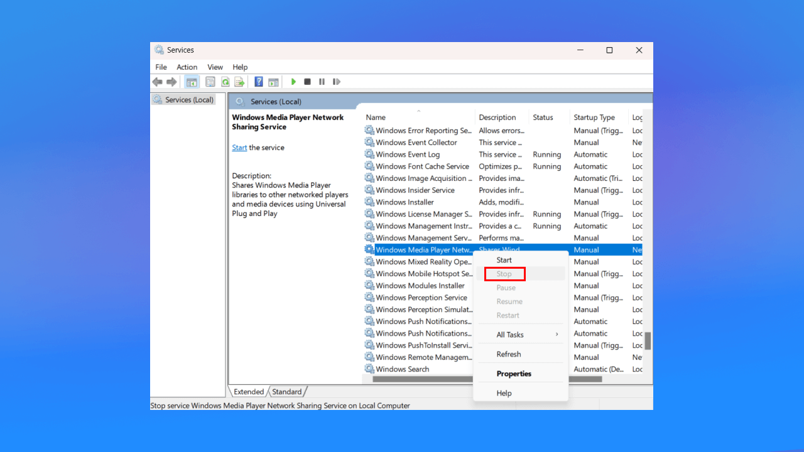Maximize the Services window
Viewport: 804px width, 452px height.
pyautogui.click(x=609, y=50)
